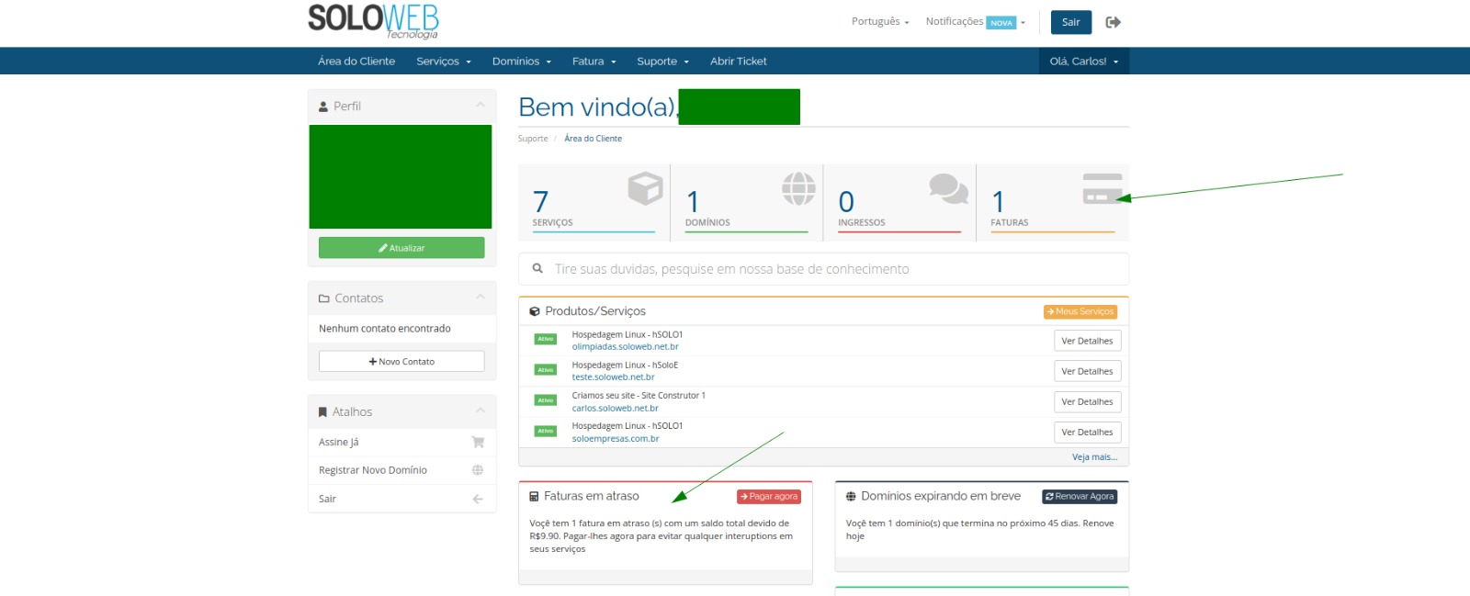Screen dimensions: 1470x596
Task: View details for teste.soloweb.net.br
Action: (1087, 371)
